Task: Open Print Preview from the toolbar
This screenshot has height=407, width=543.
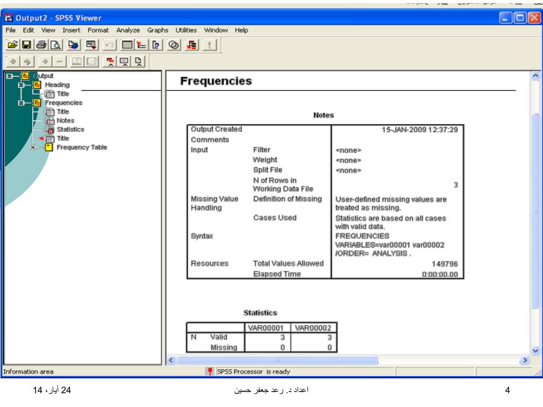Action: click(55, 45)
